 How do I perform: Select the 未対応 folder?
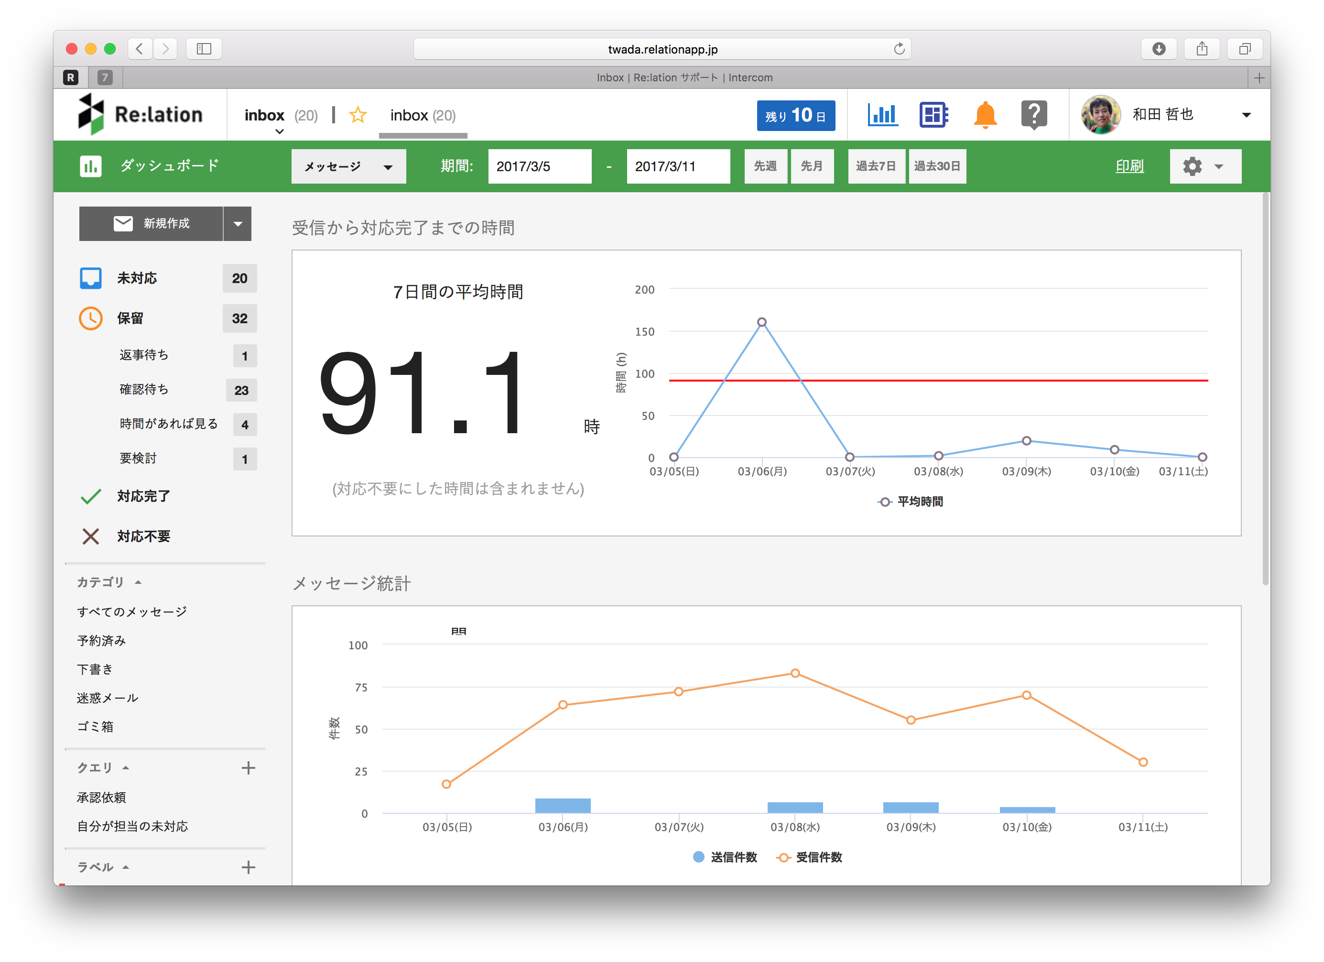tap(137, 278)
